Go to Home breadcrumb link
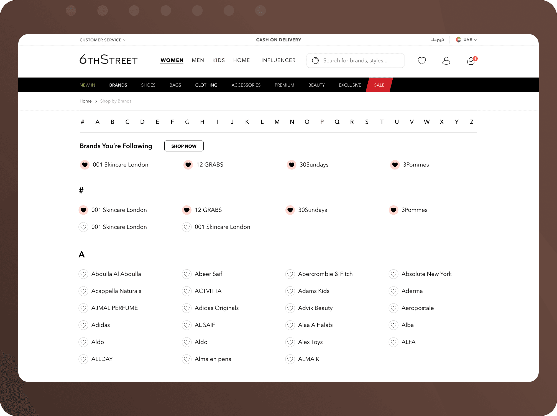Viewport: 557px width, 416px height. point(85,101)
